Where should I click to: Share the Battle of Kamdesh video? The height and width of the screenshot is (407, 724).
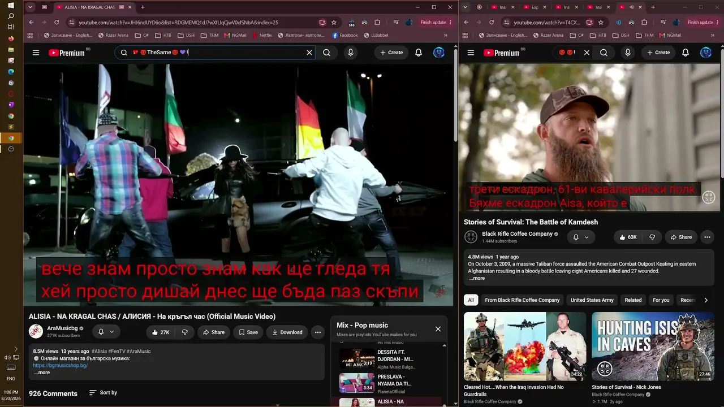[681, 237]
